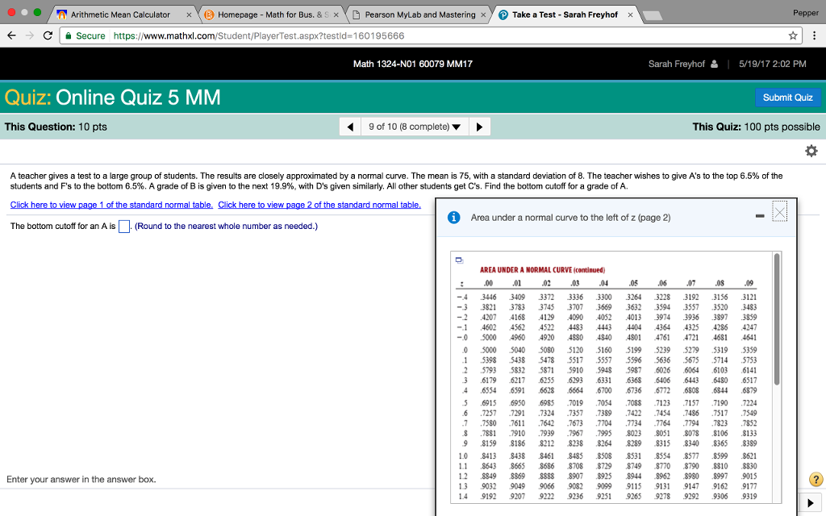Screen dimensions: 826x516
Task: Open page 1 of standard normal table link
Action: 111,205
